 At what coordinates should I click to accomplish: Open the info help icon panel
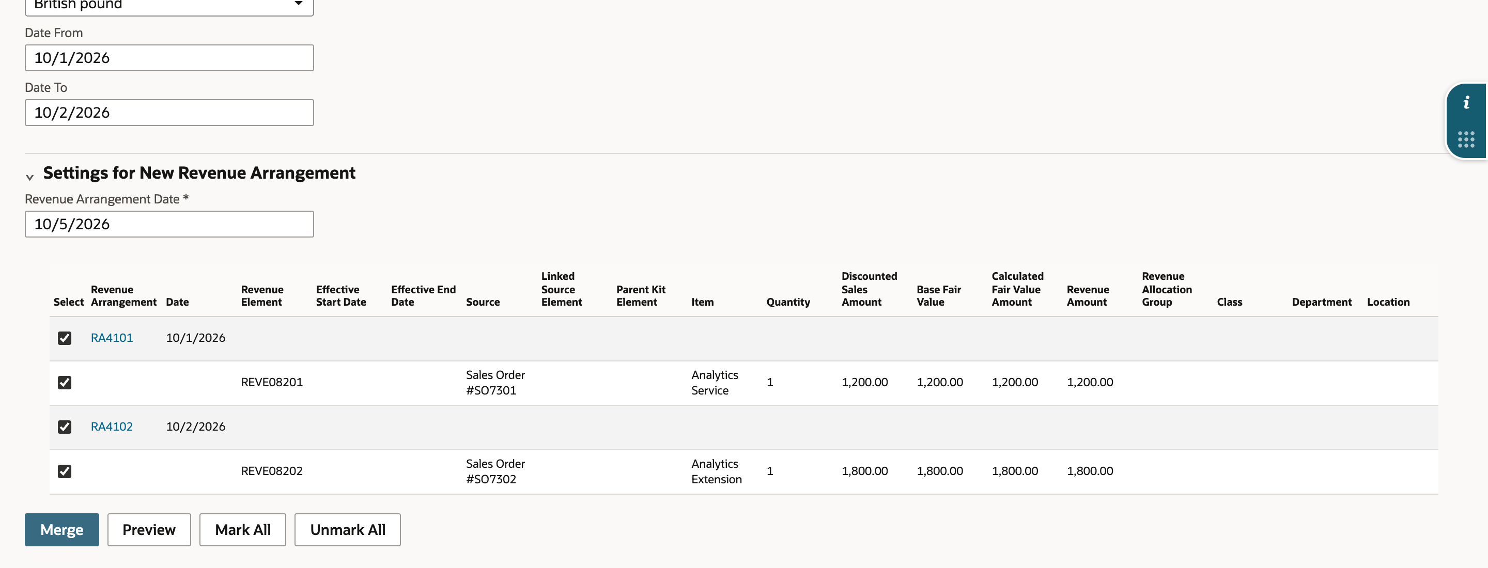[1466, 103]
